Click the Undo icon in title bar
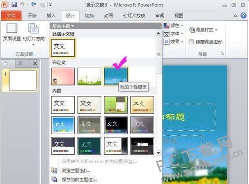The height and width of the screenshot is (184, 249). (x=22, y=4)
